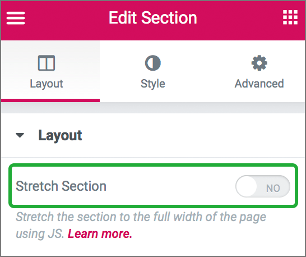The height and width of the screenshot is (257, 306).
Task: Select the half-circle Style icon
Action: pos(153,63)
